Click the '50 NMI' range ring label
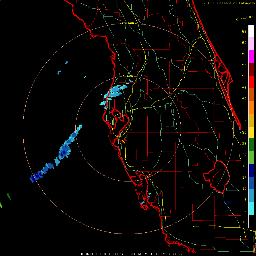This screenshot has height=256, width=256. pos(128,76)
